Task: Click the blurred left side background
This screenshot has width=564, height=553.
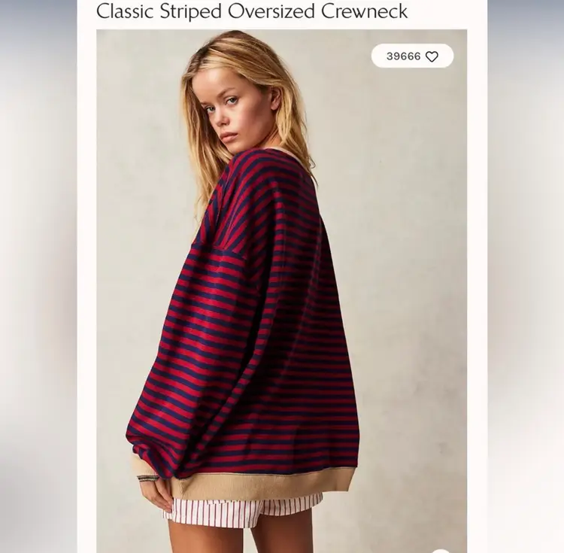Action: click(x=38, y=276)
